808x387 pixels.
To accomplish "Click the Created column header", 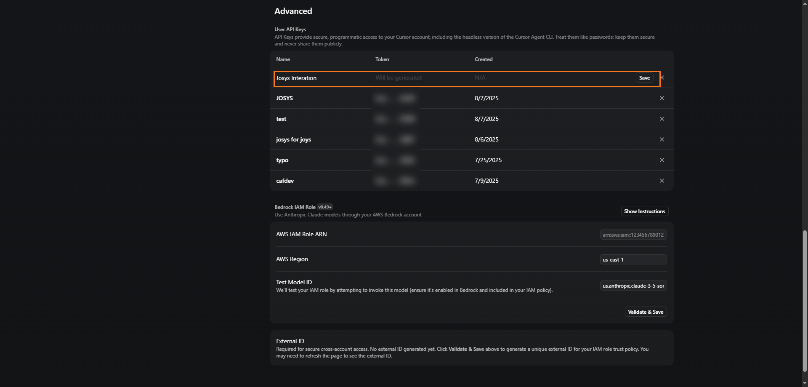I will pos(484,59).
